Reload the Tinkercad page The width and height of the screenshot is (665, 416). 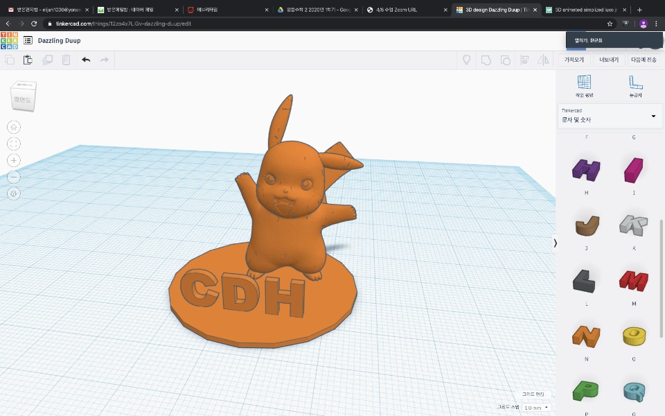pos(34,24)
